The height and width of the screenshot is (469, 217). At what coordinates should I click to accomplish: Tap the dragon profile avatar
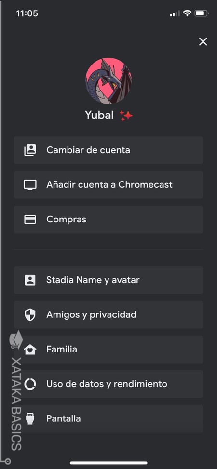(108, 81)
